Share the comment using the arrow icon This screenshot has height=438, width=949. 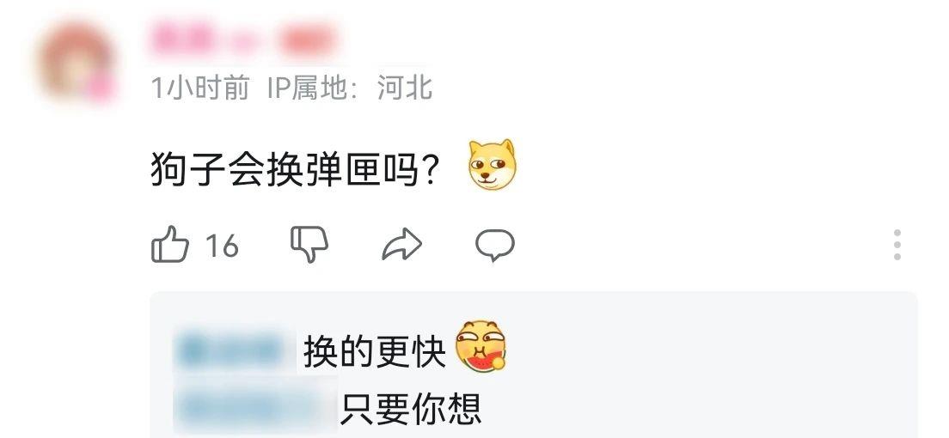pyautogui.click(x=402, y=245)
